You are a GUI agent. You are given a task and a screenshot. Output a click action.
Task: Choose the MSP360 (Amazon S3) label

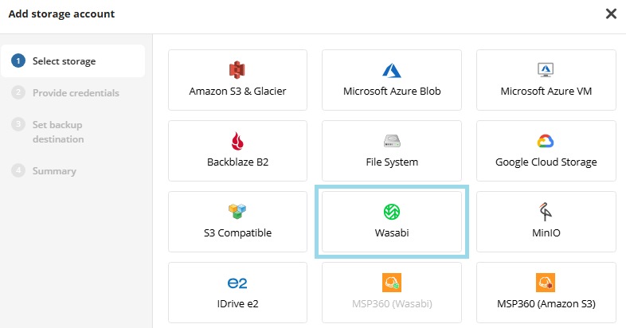pyautogui.click(x=546, y=304)
